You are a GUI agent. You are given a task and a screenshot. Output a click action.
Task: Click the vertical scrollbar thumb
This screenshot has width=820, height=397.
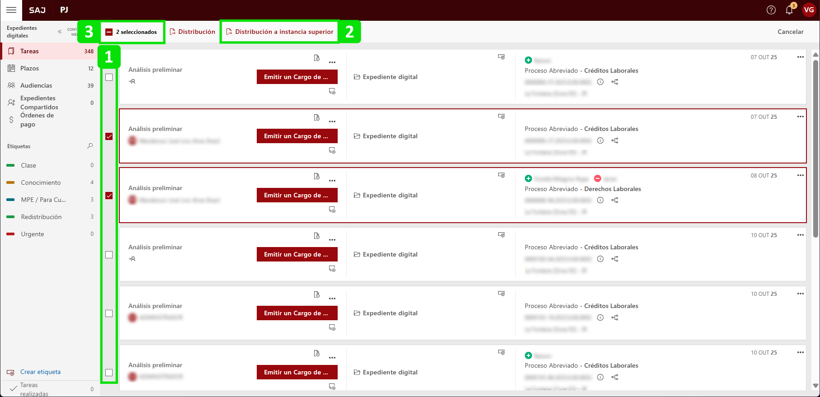tap(815, 149)
